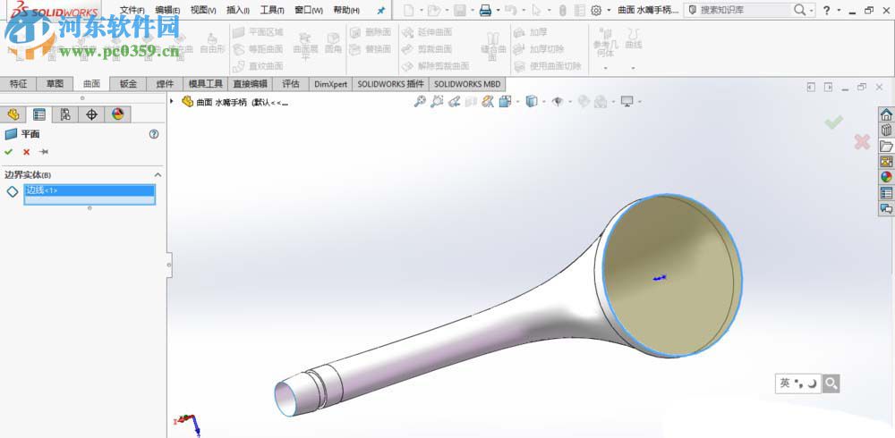Click the Print icon in top toolbar

coord(485,10)
